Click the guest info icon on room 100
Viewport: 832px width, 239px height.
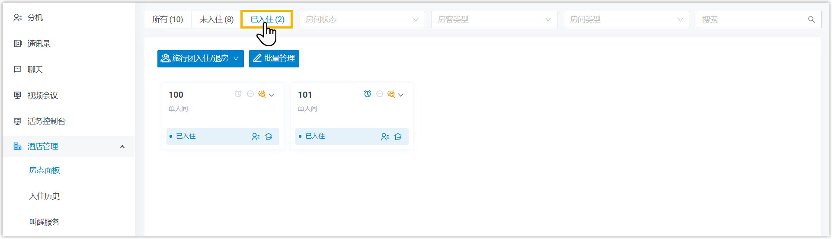[x=256, y=137]
